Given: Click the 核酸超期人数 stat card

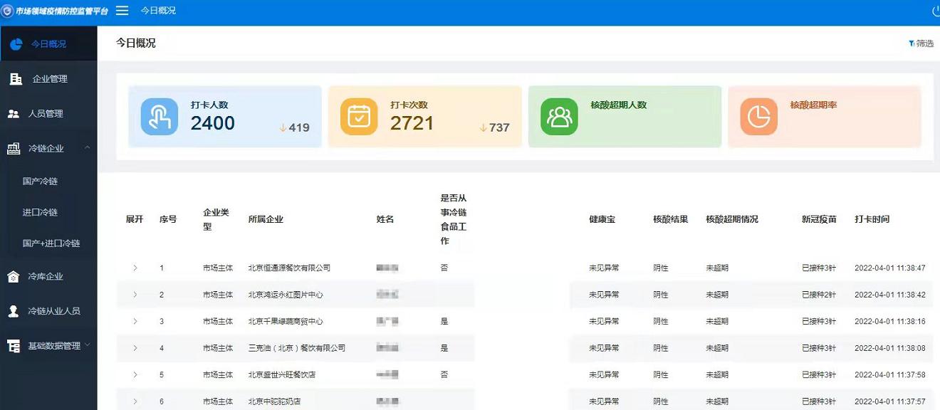Looking at the screenshot, I should (x=625, y=117).
